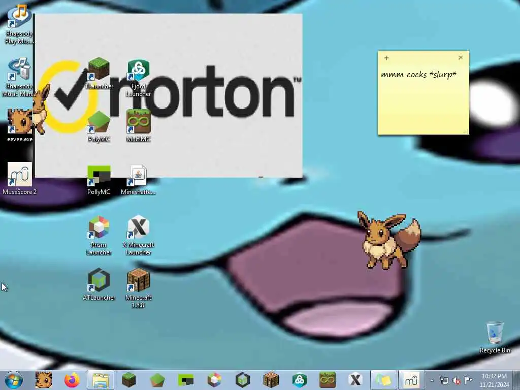
Task: Open the network status tray icon
Action: click(444, 381)
